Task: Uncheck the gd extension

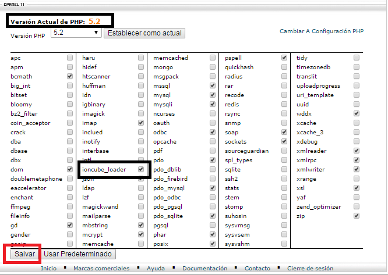Action: coord(70,225)
